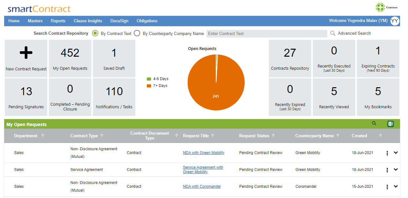This screenshot has width=408, height=198.
Task: Click the Open Requests chart title
Action: click(202, 49)
